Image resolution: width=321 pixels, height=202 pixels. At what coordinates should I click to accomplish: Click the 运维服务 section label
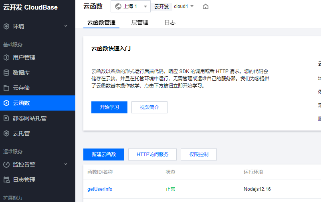(x=13, y=152)
